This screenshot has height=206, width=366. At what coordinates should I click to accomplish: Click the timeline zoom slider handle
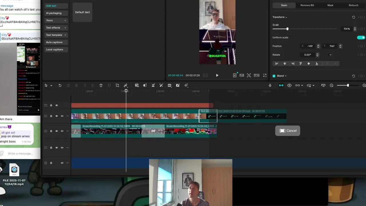pyautogui.click(x=348, y=85)
